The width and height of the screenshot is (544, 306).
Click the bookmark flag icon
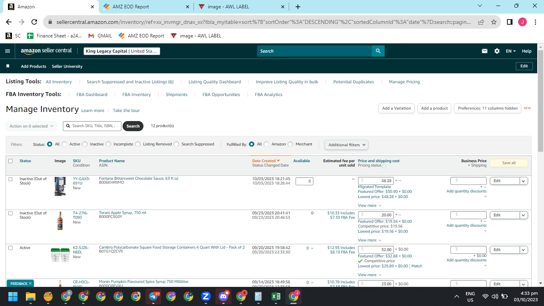pos(8,66)
